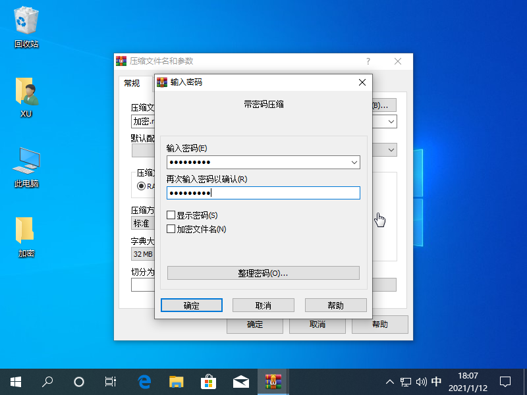Show hidden system tray icons
Image resolution: width=527 pixels, height=395 pixels.
pos(390,381)
